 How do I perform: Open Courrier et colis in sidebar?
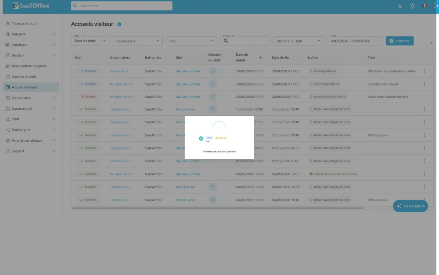(x=31, y=77)
